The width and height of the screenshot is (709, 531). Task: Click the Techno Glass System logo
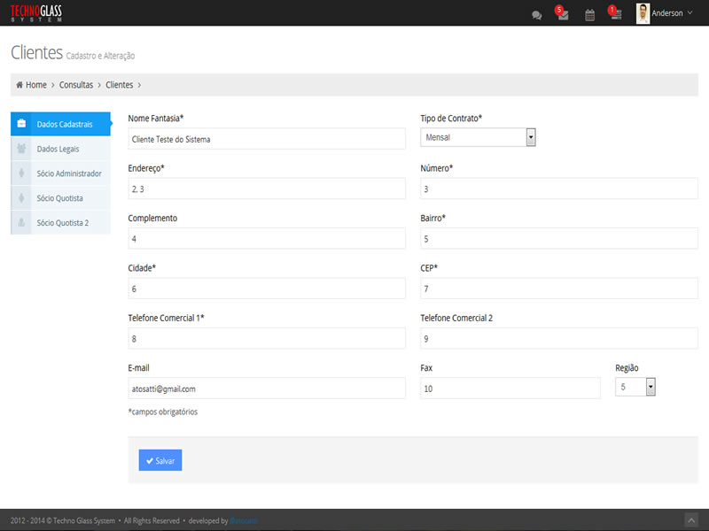[36, 13]
